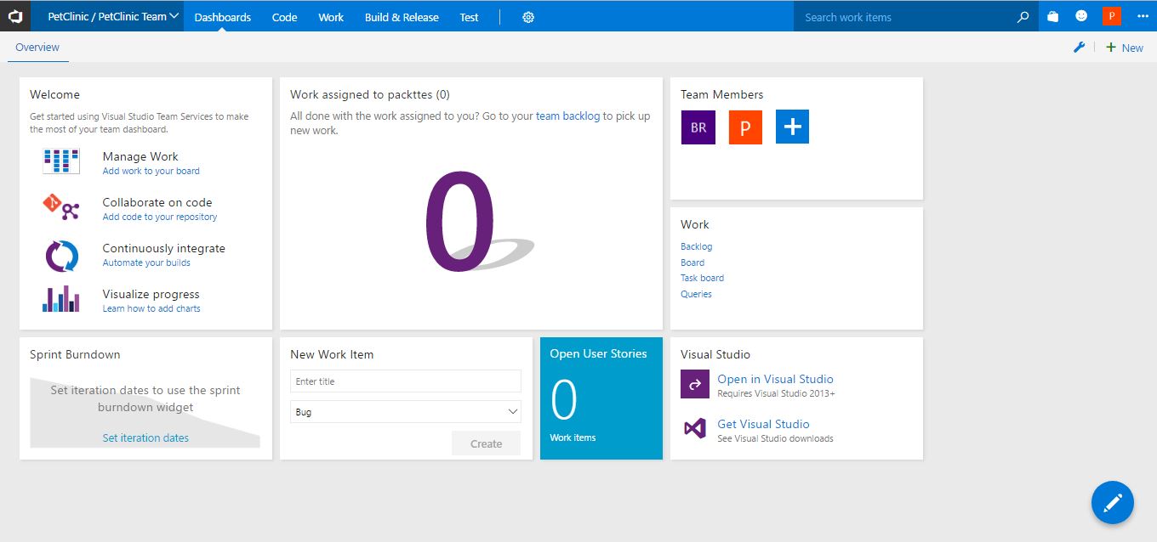Click the Visualize progress heading
The width and height of the screenshot is (1157, 542).
coord(151,294)
